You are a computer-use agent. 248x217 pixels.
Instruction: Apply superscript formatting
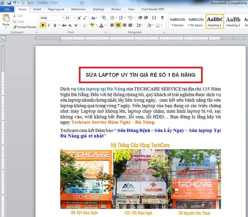(76, 25)
